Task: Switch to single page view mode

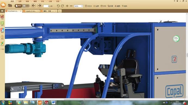Action: pos(19,6)
